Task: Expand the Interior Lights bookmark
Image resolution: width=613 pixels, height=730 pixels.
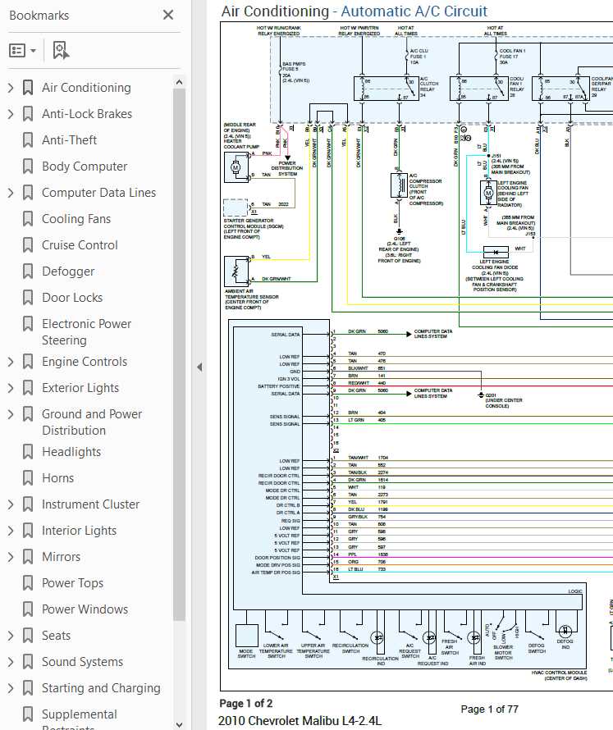Action: pyautogui.click(x=11, y=530)
